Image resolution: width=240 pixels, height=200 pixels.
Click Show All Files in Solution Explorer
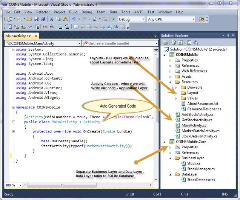[x=174, y=42]
